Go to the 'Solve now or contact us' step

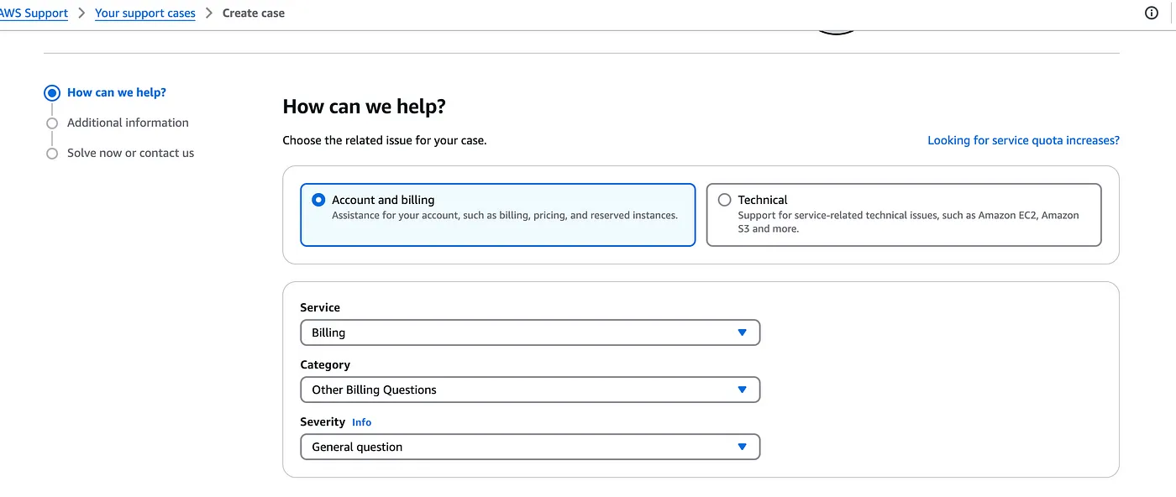[130, 153]
